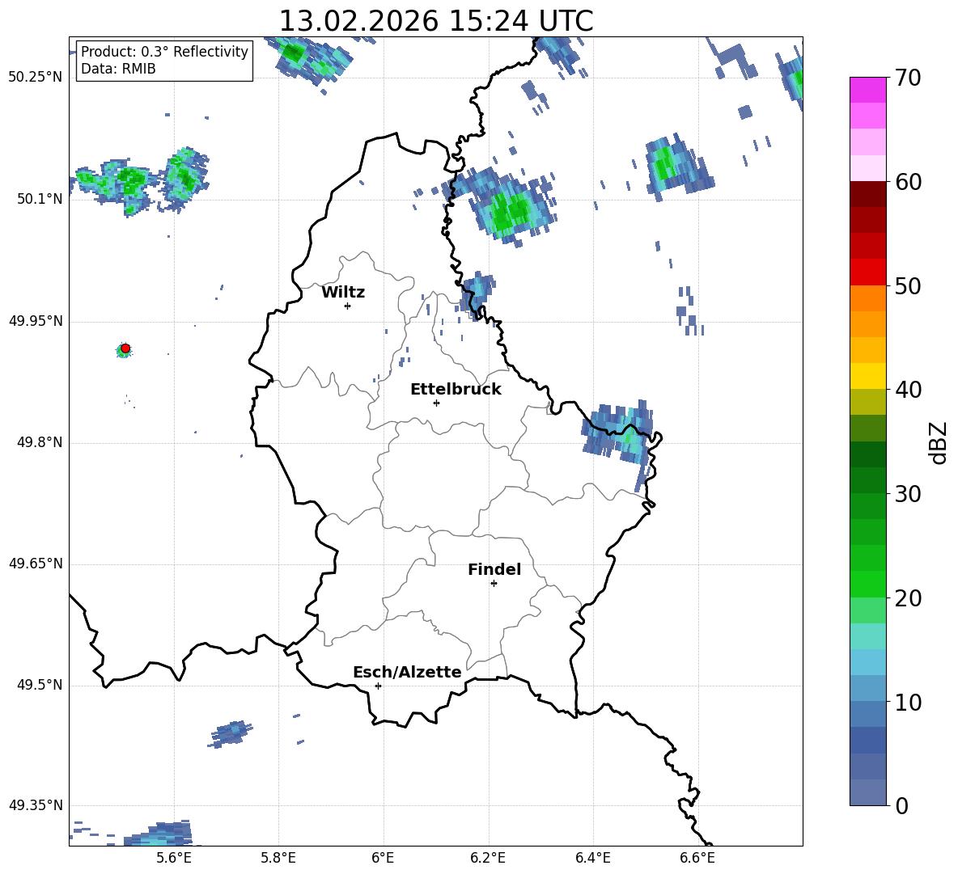Click the Wiltz city label
Viewport: 958px width, 874px height.
coord(343,293)
